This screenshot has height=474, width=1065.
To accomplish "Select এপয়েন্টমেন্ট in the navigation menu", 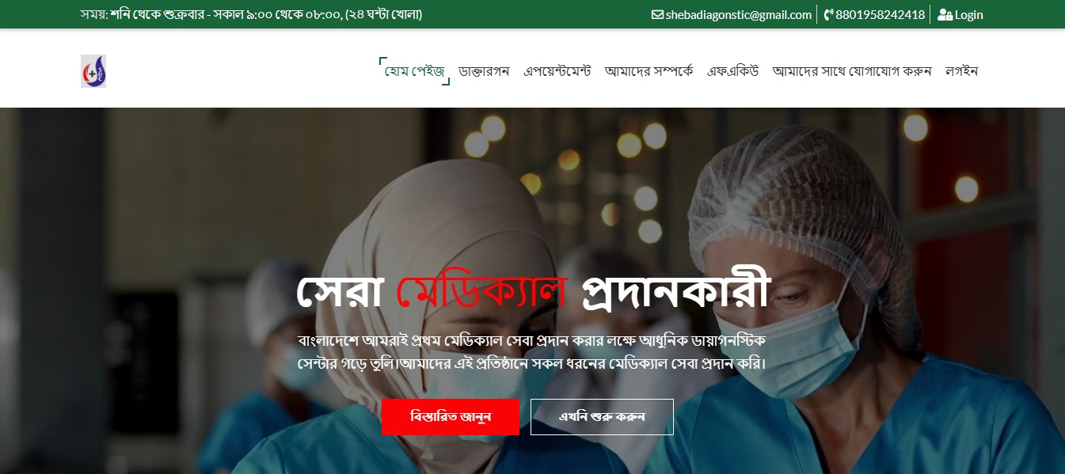I will (x=557, y=71).
